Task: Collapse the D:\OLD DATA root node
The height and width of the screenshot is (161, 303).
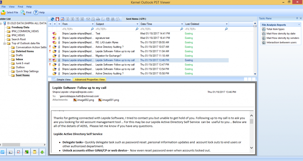Action: [1, 24]
